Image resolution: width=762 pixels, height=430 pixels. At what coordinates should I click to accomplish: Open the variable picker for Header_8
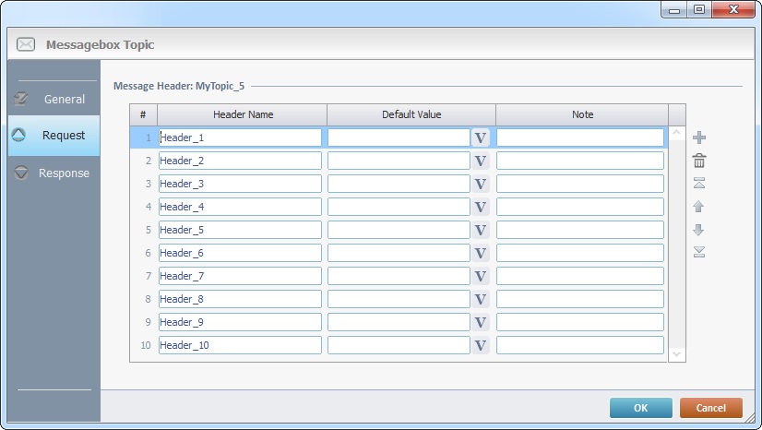(480, 299)
